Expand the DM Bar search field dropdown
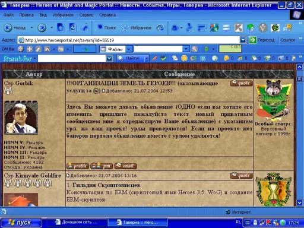Image resolution: width=304 pixels, height=228 pixels. 186,49
